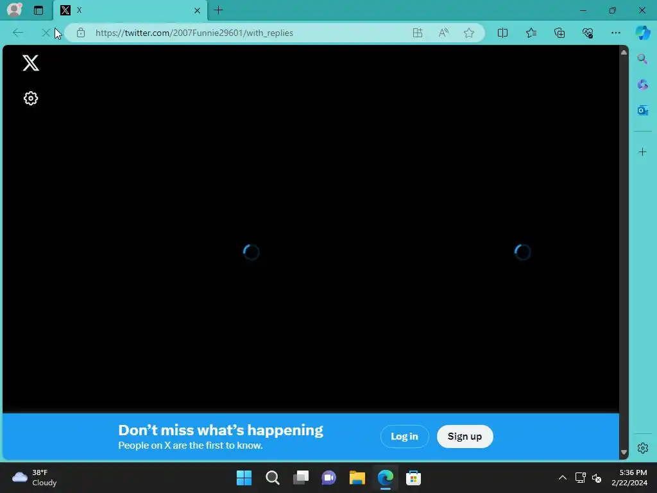Select the X browser tab

(130, 10)
